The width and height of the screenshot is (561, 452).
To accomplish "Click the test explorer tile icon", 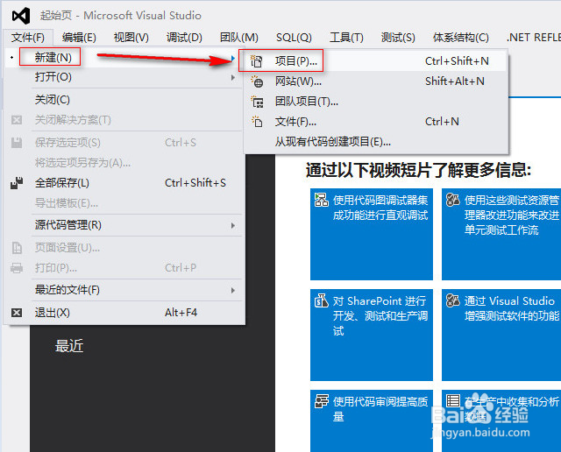I will click(x=452, y=200).
